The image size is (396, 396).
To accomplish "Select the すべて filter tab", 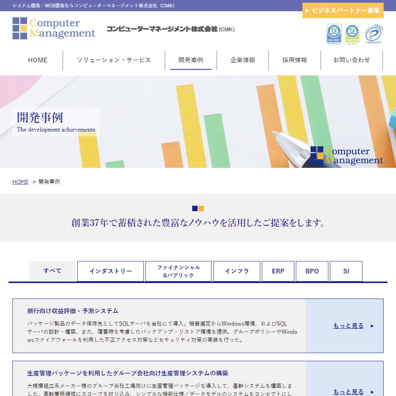I will (52, 271).
